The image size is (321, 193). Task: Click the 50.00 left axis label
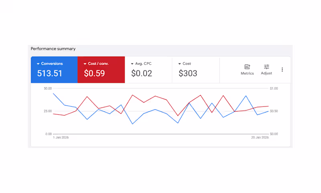(48, 88)
